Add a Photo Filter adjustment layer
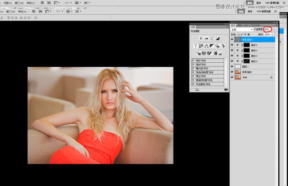Screen dimensions: 288x186 (x=217, y=46)
